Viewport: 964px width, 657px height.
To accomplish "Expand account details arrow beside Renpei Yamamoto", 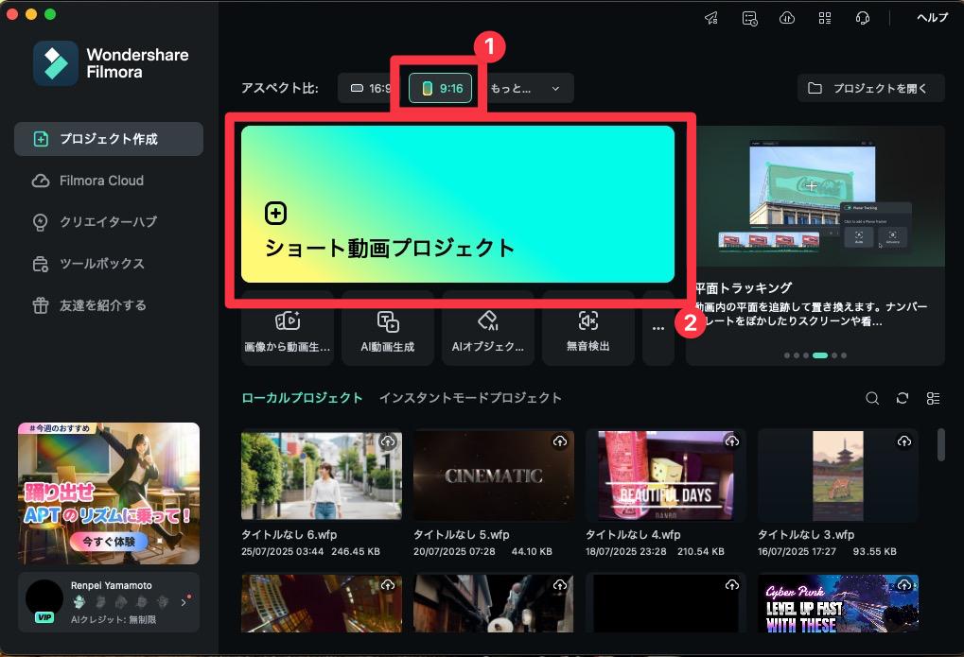I will [184, 601].
